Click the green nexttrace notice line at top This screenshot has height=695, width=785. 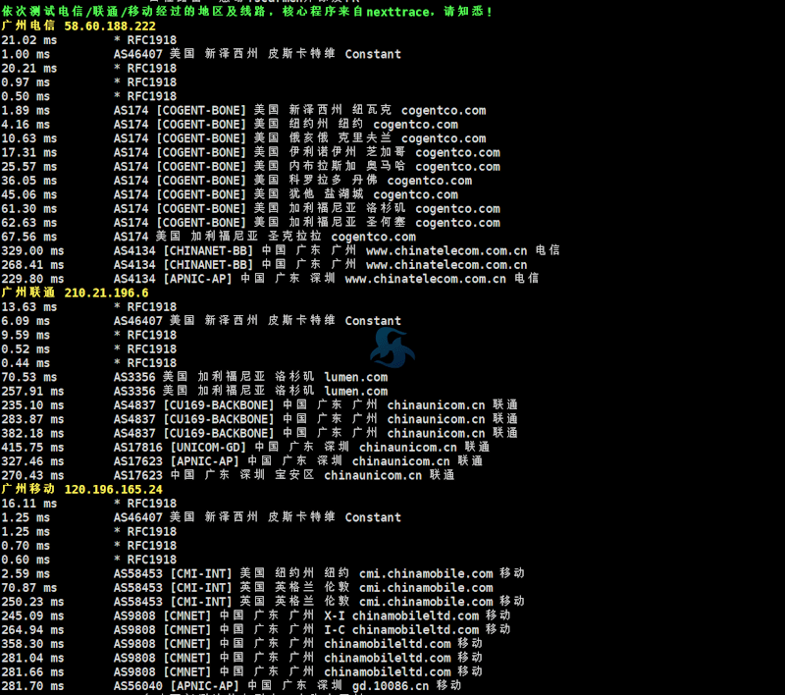(247, 11)
